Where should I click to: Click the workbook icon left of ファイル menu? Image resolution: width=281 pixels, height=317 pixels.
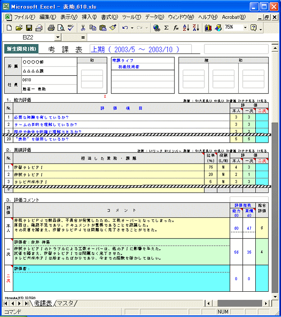point(8,17)
